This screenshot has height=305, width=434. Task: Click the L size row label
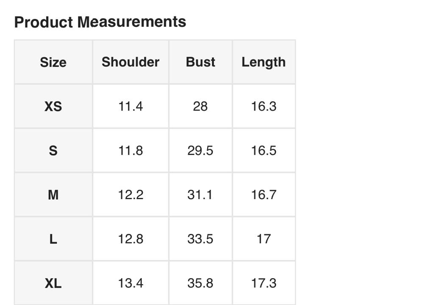point(53,239)
